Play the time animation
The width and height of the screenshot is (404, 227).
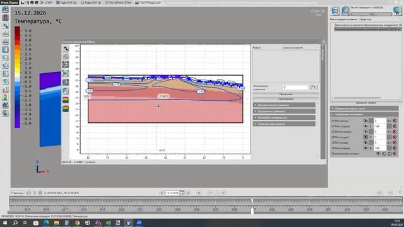click(x=199, y=193)
